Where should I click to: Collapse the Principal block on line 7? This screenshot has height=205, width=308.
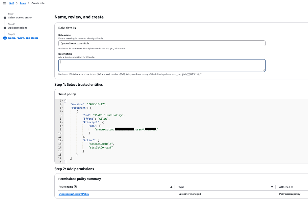pyautogui.click(x=63, y=122)
